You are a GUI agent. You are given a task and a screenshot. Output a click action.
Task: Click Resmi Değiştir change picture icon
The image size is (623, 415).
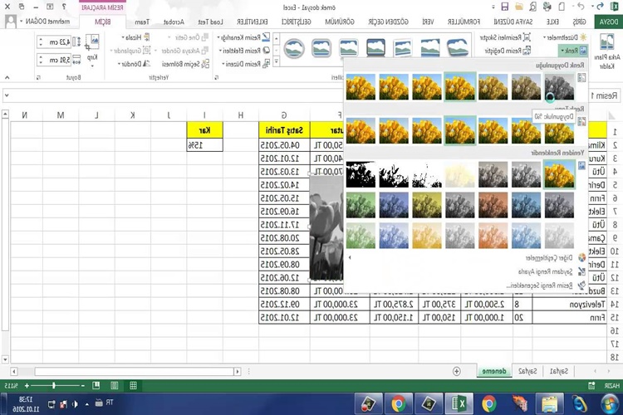[x=527, y=51]
